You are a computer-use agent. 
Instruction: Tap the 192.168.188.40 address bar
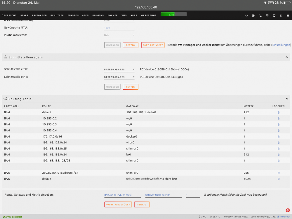pos(146,7)
